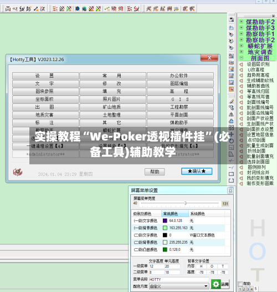Click the diagonal arrow icon in top toolbar
The width and height of the screenshot is (277, 292).
tap(36, 8)
